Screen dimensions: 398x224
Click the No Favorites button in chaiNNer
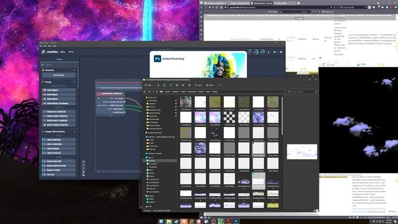[x=58, y=75]
